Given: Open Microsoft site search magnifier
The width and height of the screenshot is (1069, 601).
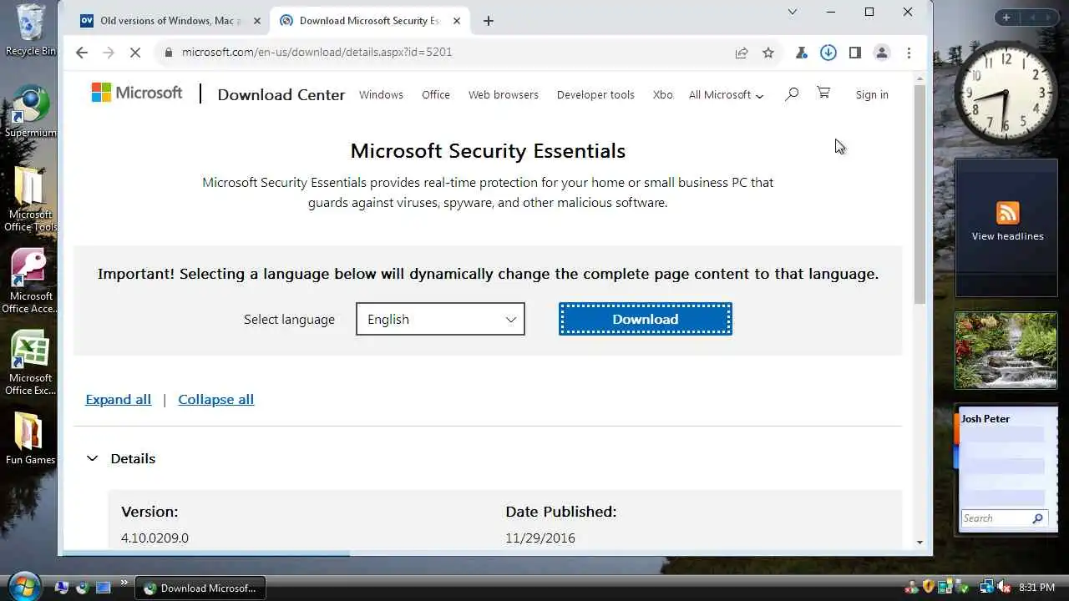Looking at the screenshot, I should (x=792, y=93).
